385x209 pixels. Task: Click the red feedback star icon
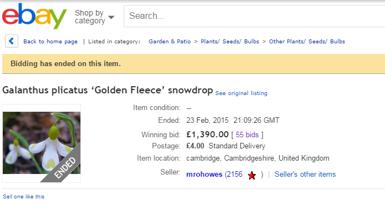tap(252, 175)
